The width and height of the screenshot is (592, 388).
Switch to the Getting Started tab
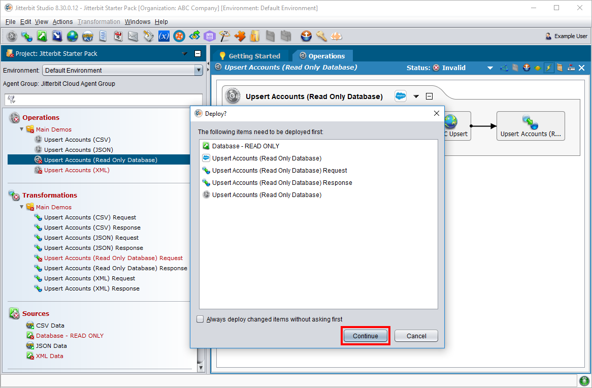click(249, 56)
